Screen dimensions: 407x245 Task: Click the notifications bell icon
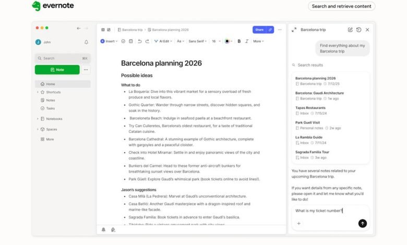[x=86, y=42]
